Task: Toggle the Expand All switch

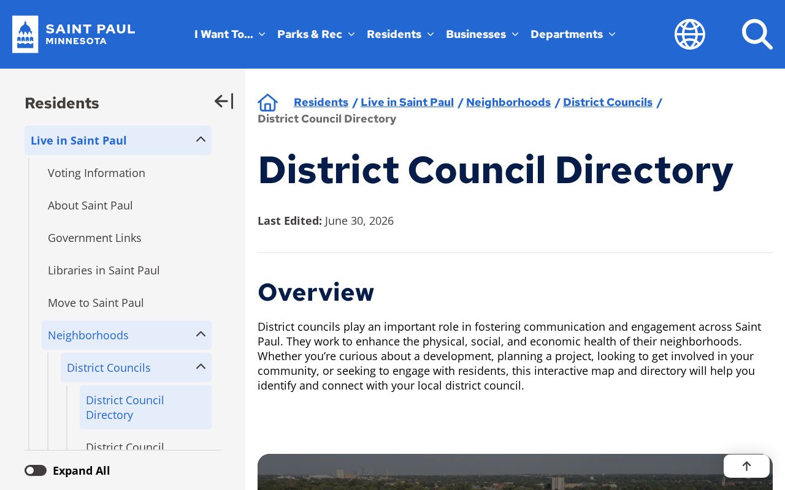Action: pos(36,470)
